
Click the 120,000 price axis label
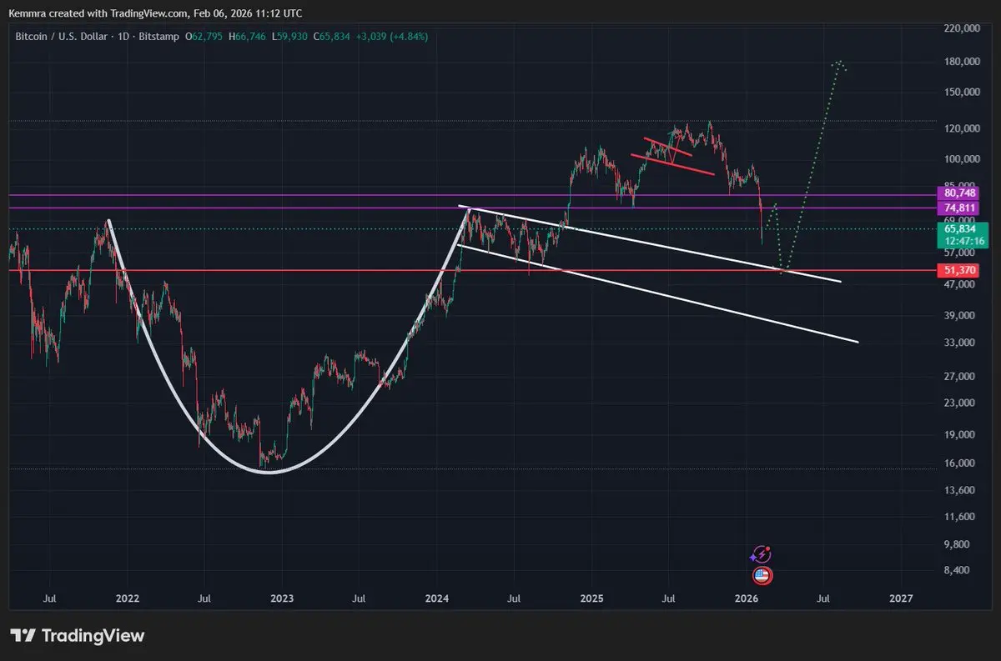point(963,128)
